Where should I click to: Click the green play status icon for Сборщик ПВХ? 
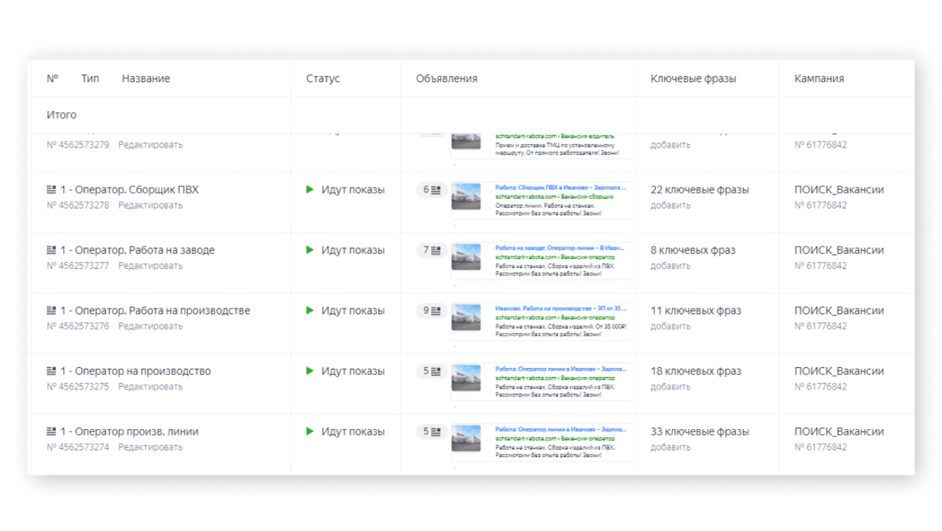310,190
